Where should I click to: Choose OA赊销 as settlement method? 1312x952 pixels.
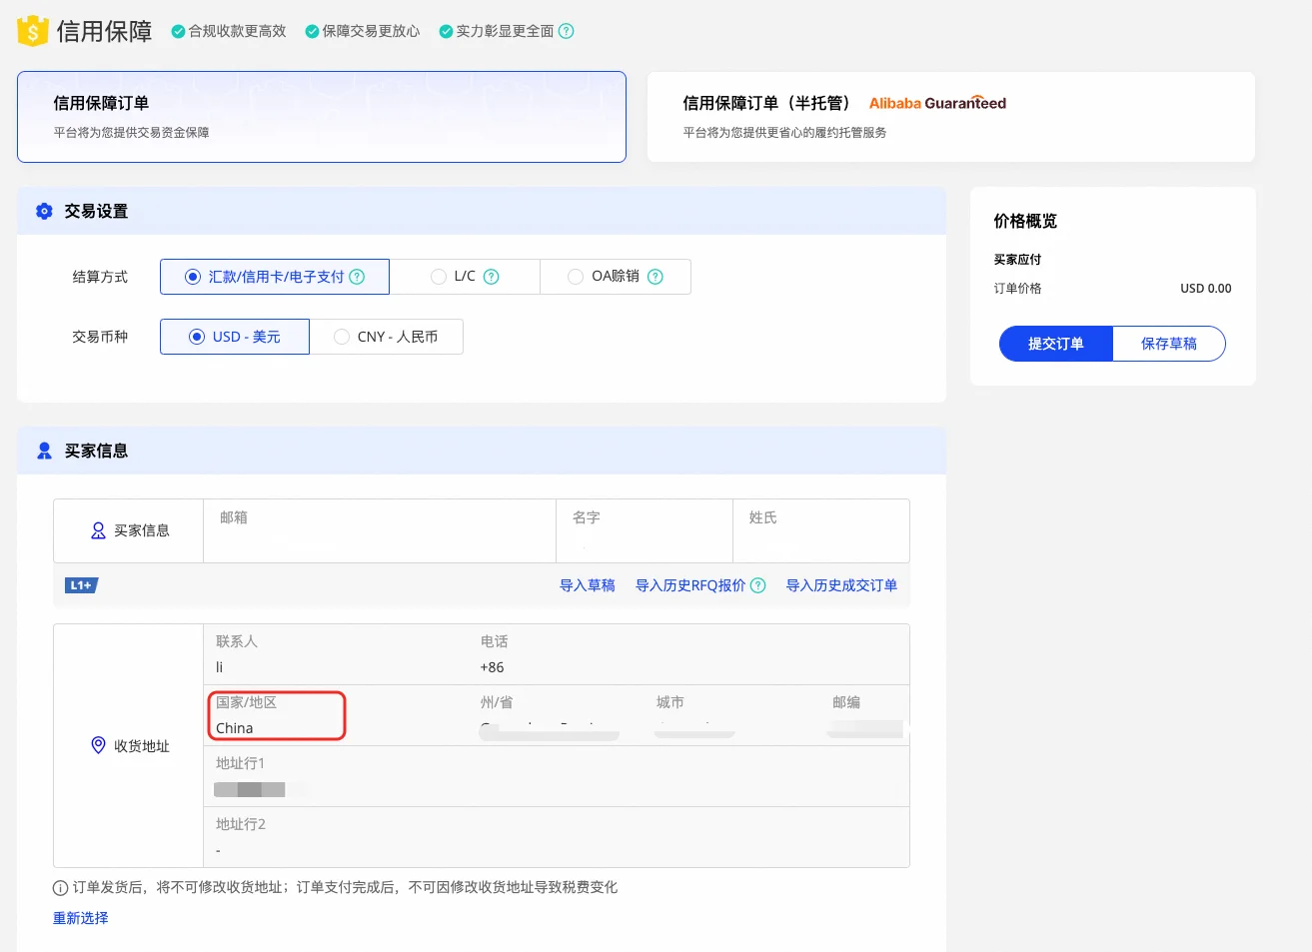click(576, 277)
